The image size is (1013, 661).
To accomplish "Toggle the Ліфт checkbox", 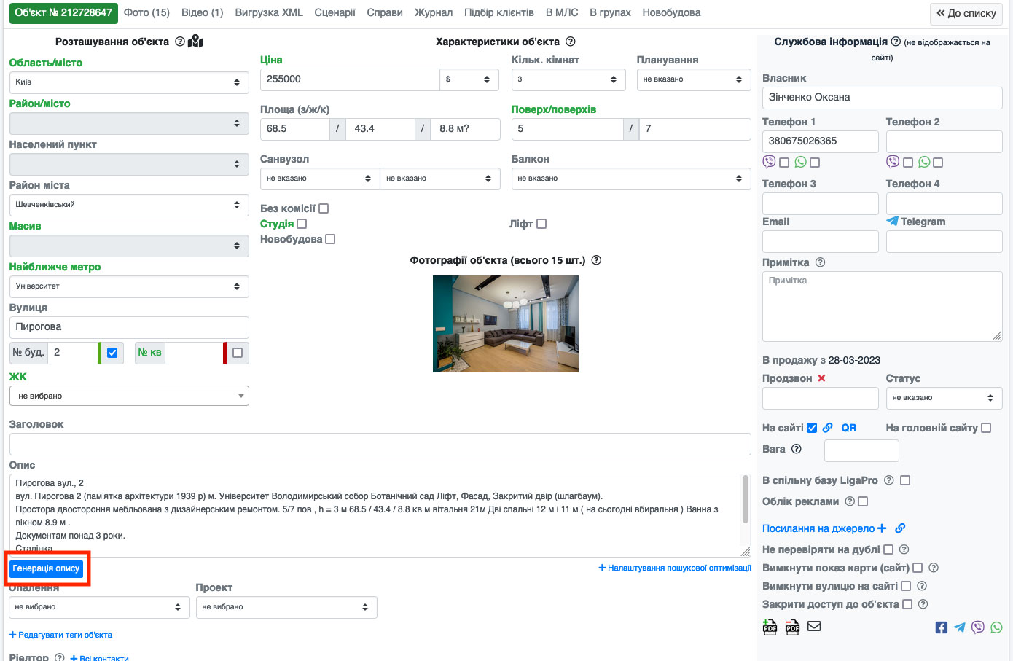I will [541, 224].
